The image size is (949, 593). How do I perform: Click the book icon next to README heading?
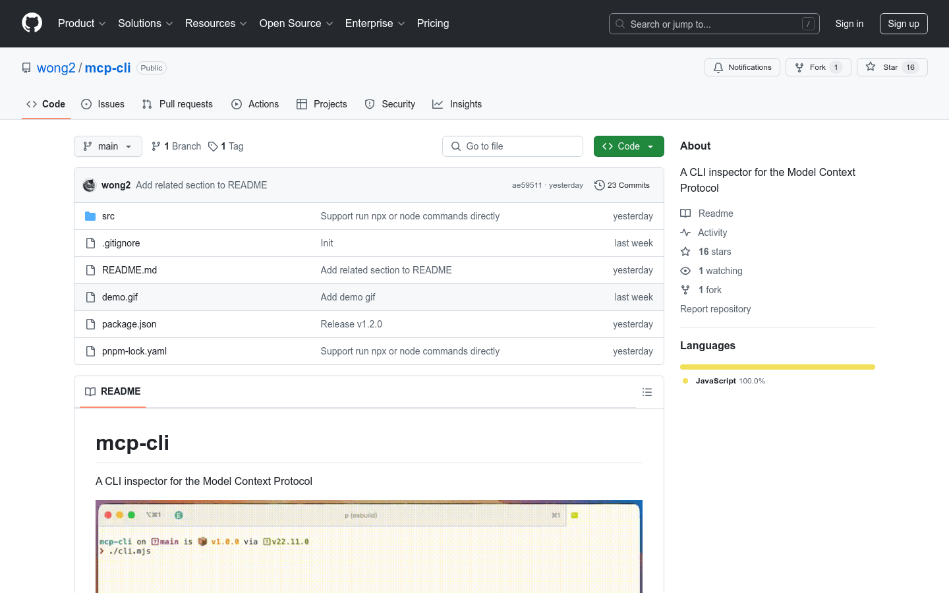point(90,391)
